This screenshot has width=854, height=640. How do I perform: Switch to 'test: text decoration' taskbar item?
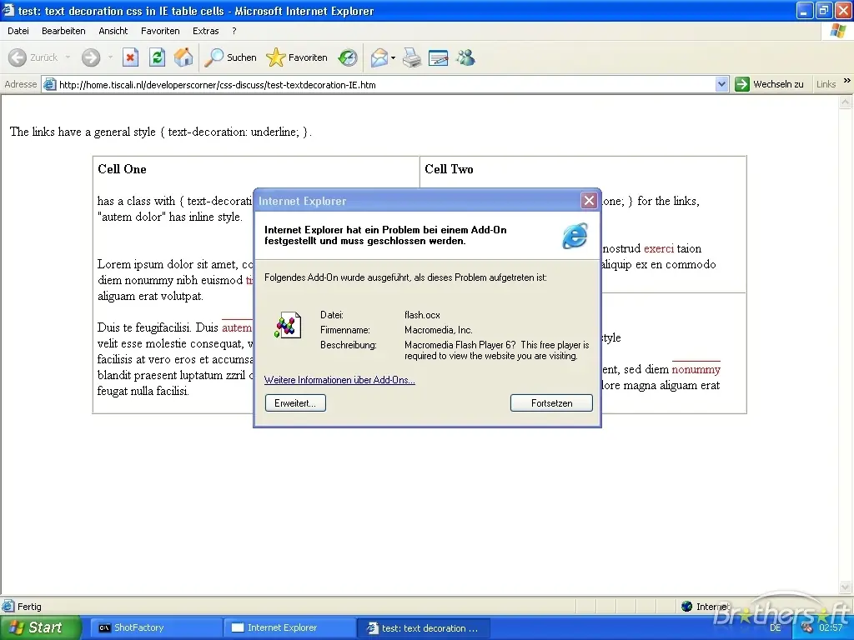(423, 627)
